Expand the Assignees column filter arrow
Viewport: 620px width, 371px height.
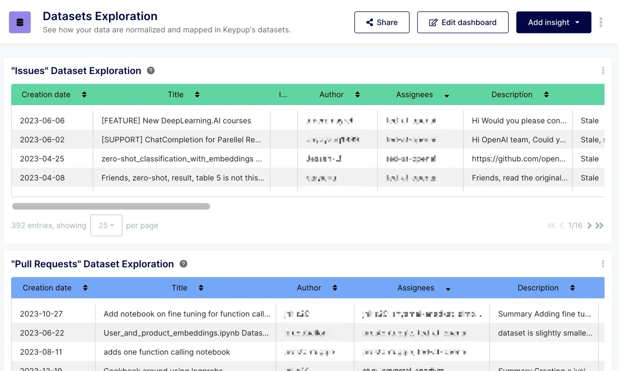tap(448, 95)
